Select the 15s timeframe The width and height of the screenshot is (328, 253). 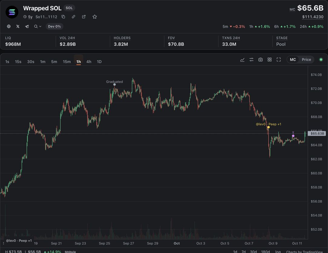tap(18, 62)
